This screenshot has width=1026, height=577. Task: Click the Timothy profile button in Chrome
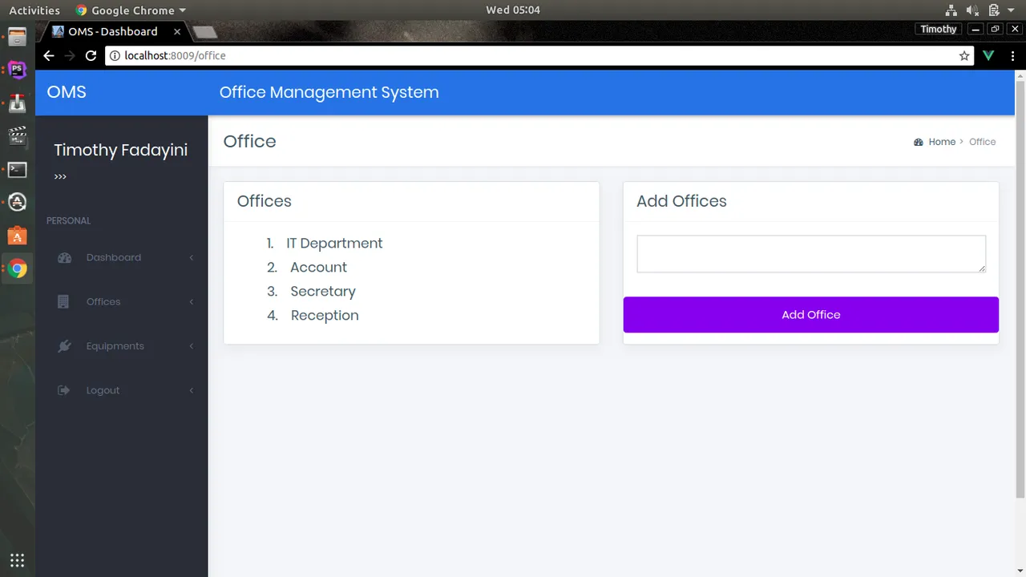[x=939, y=29]
